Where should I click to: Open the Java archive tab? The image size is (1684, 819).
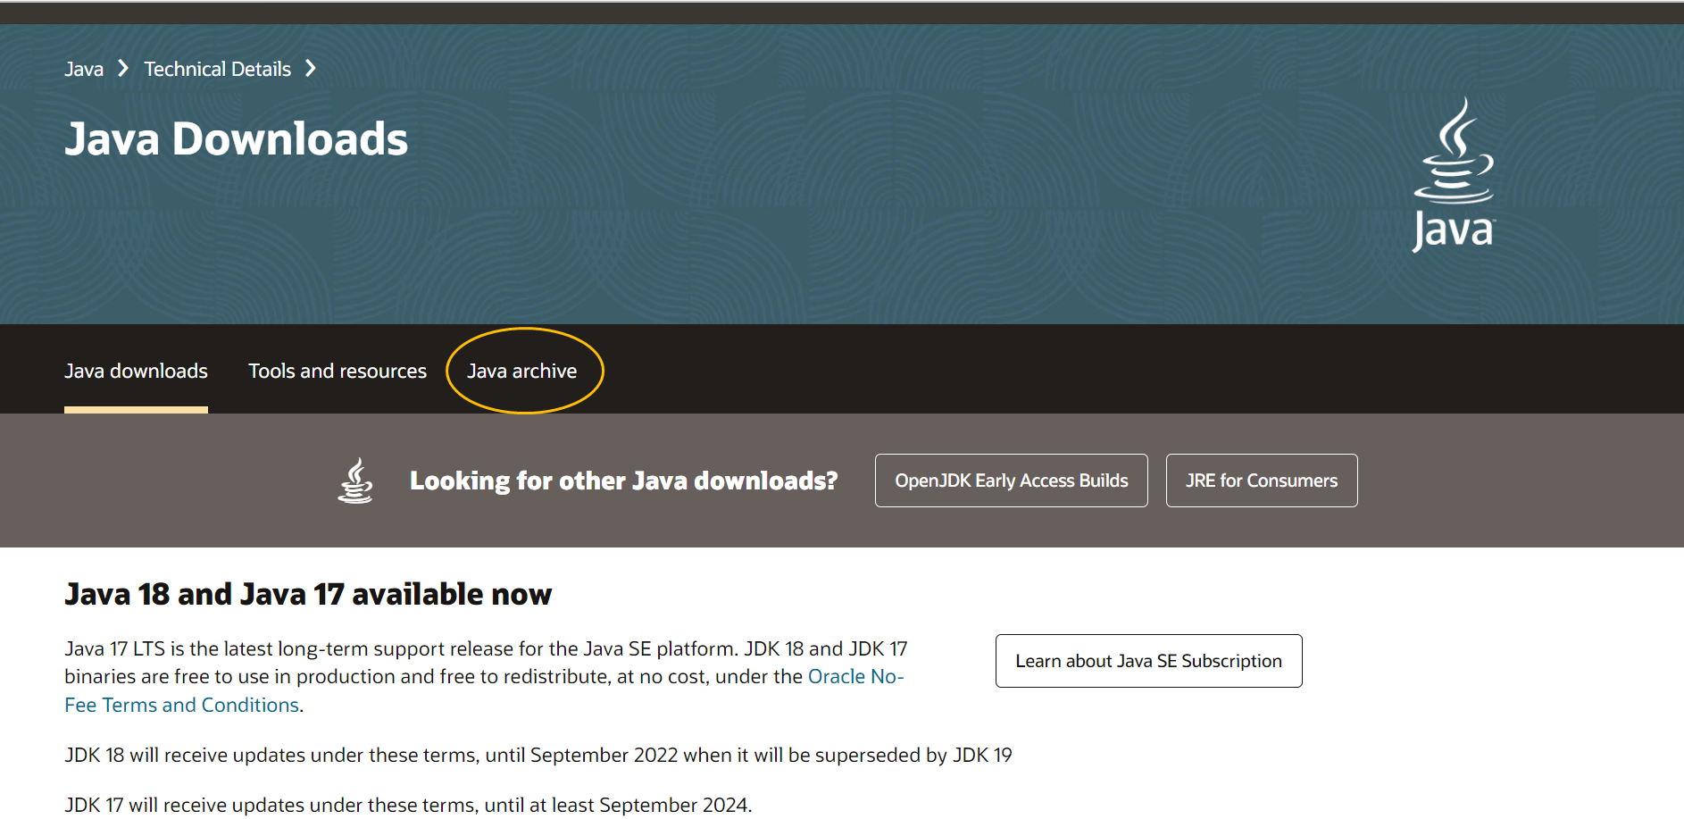pyautogui.click(x=522, y=371)
